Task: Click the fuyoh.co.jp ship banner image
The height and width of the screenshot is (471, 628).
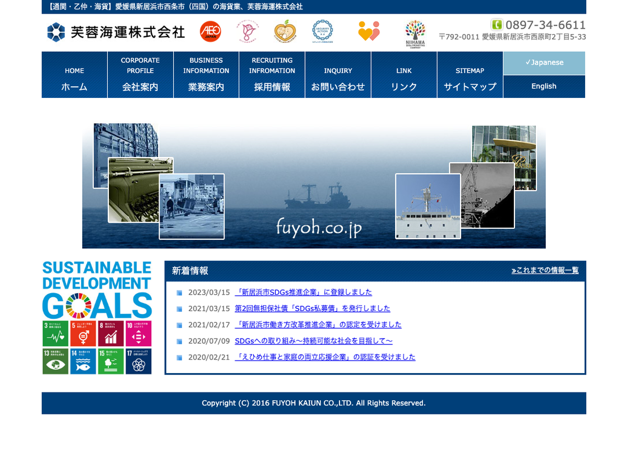Action: [314, 186]
